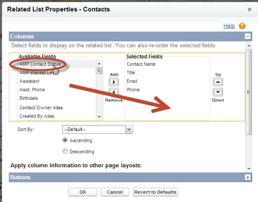Click the OK button
258x202 pixels.
click(x=83, y=192)
